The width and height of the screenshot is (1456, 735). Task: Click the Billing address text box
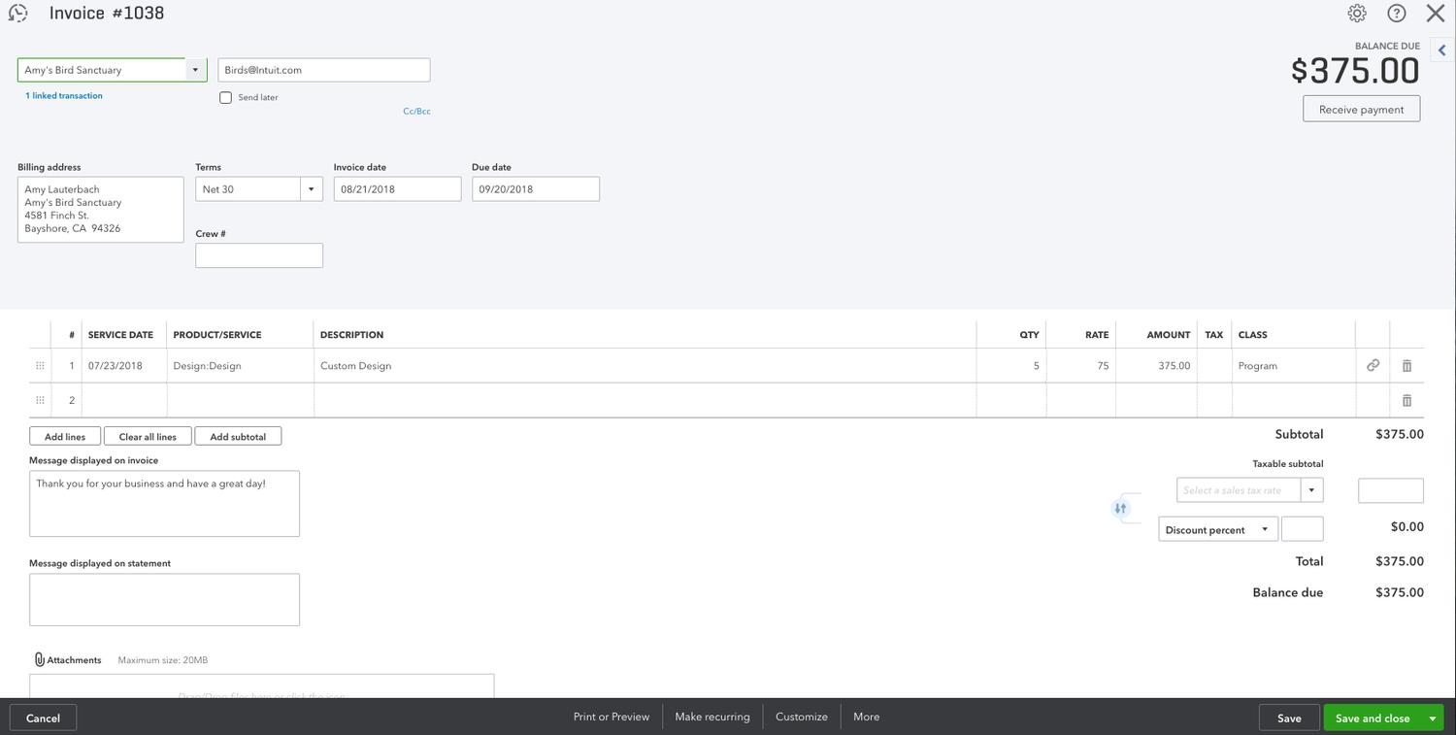[x=101, y=210]
